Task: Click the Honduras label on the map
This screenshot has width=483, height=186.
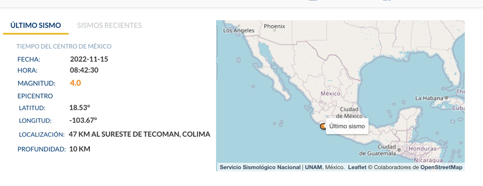Action: (422, 148)
